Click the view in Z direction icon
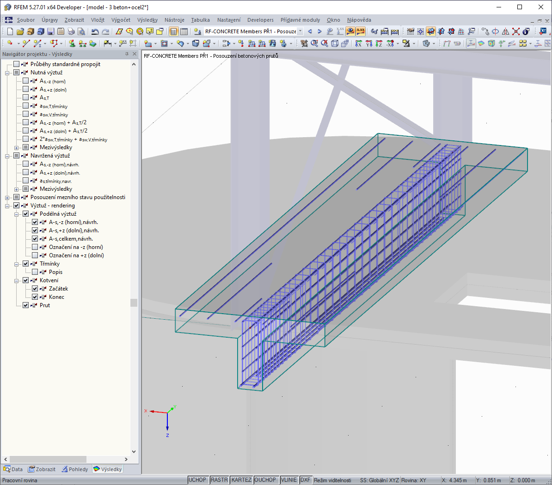The width and height of the screenshot is (552, 485). [379, 43]
